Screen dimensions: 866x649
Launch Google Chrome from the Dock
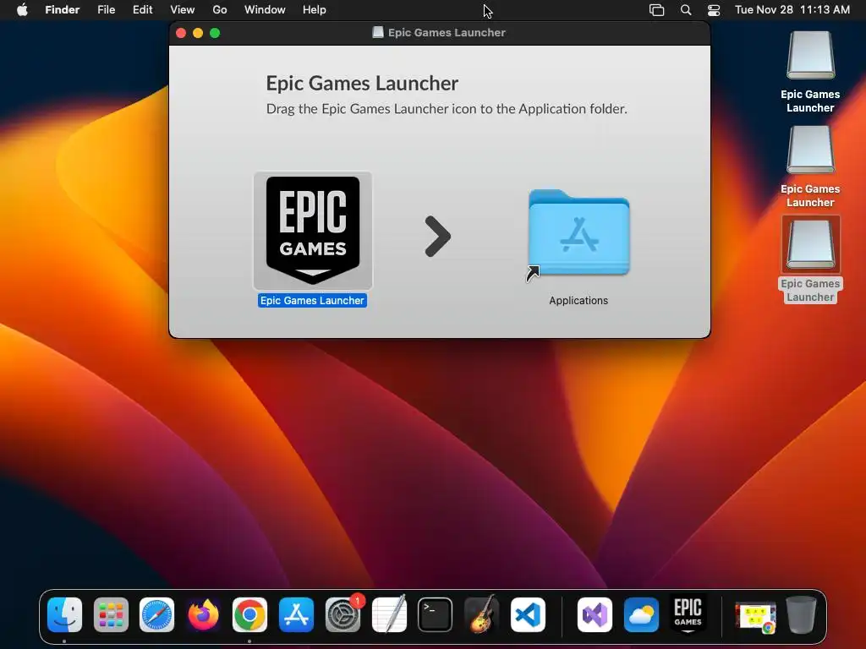(249, 614)
